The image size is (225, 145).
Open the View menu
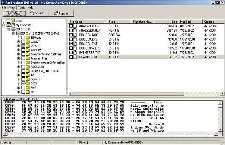point(12,7)
